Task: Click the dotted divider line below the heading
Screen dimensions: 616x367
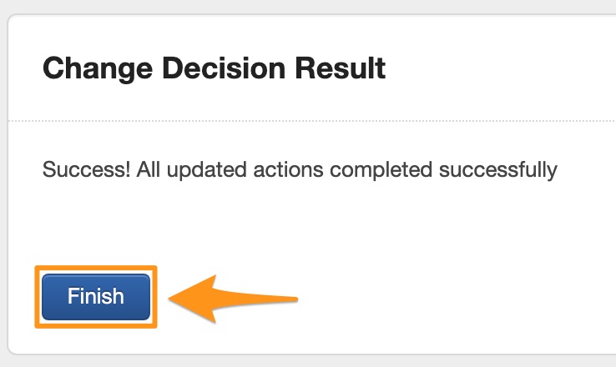Action: point(309,121)
